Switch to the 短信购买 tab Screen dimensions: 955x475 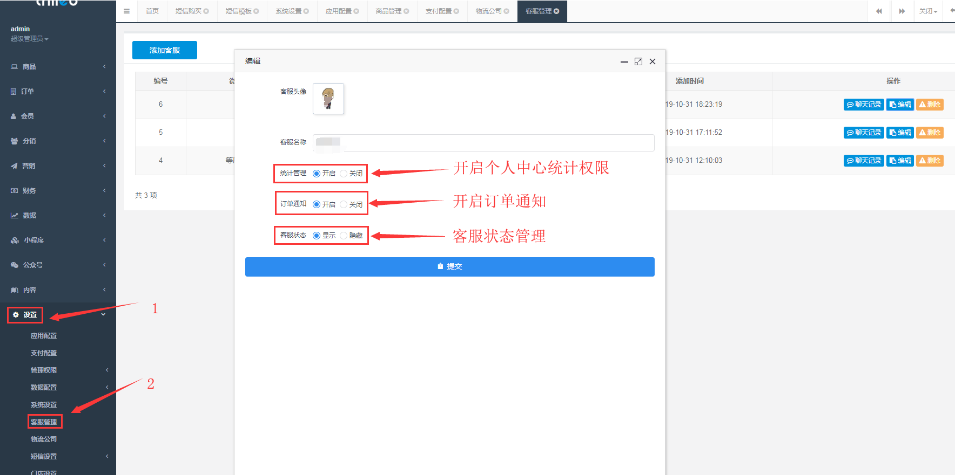pos(188,11)
